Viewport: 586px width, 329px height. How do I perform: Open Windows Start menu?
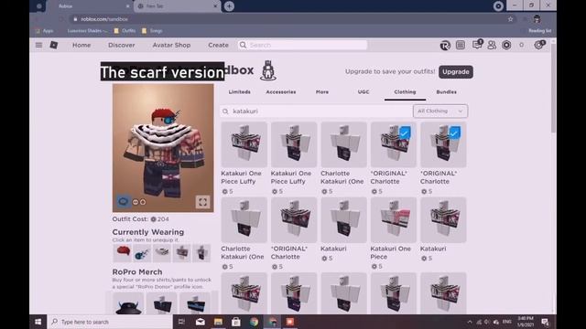click(x=38, y=322)
